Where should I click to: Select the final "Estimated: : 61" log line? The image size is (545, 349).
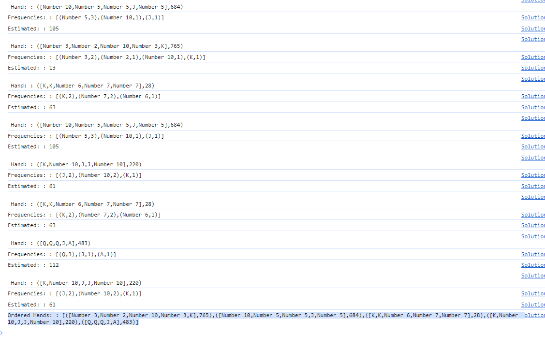click(x=31, y=305)
